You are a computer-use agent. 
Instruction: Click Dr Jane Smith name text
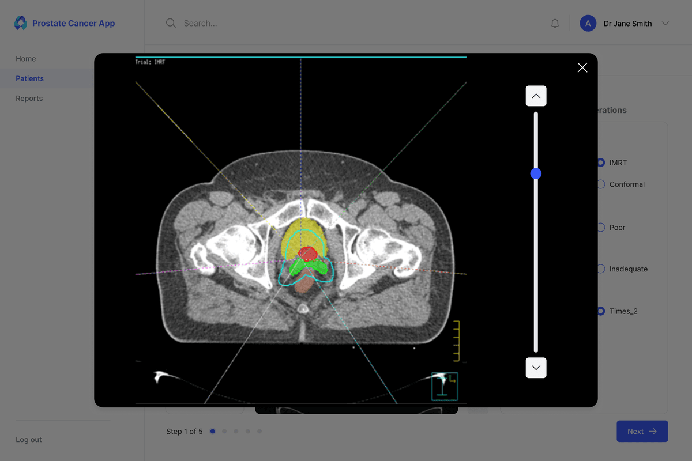point(628,24)
